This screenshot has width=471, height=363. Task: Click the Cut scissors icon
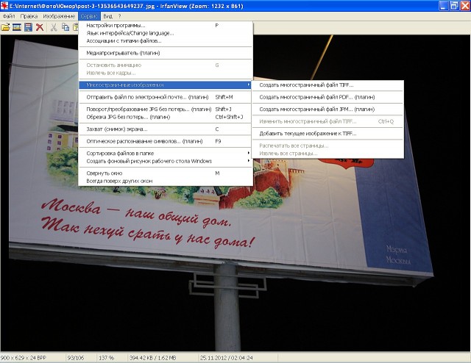54,27
